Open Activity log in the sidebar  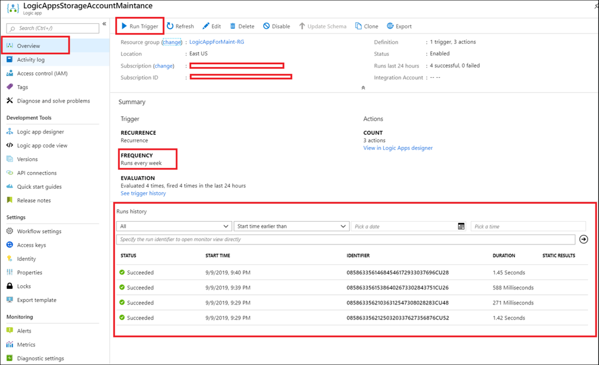pos(55,59)
